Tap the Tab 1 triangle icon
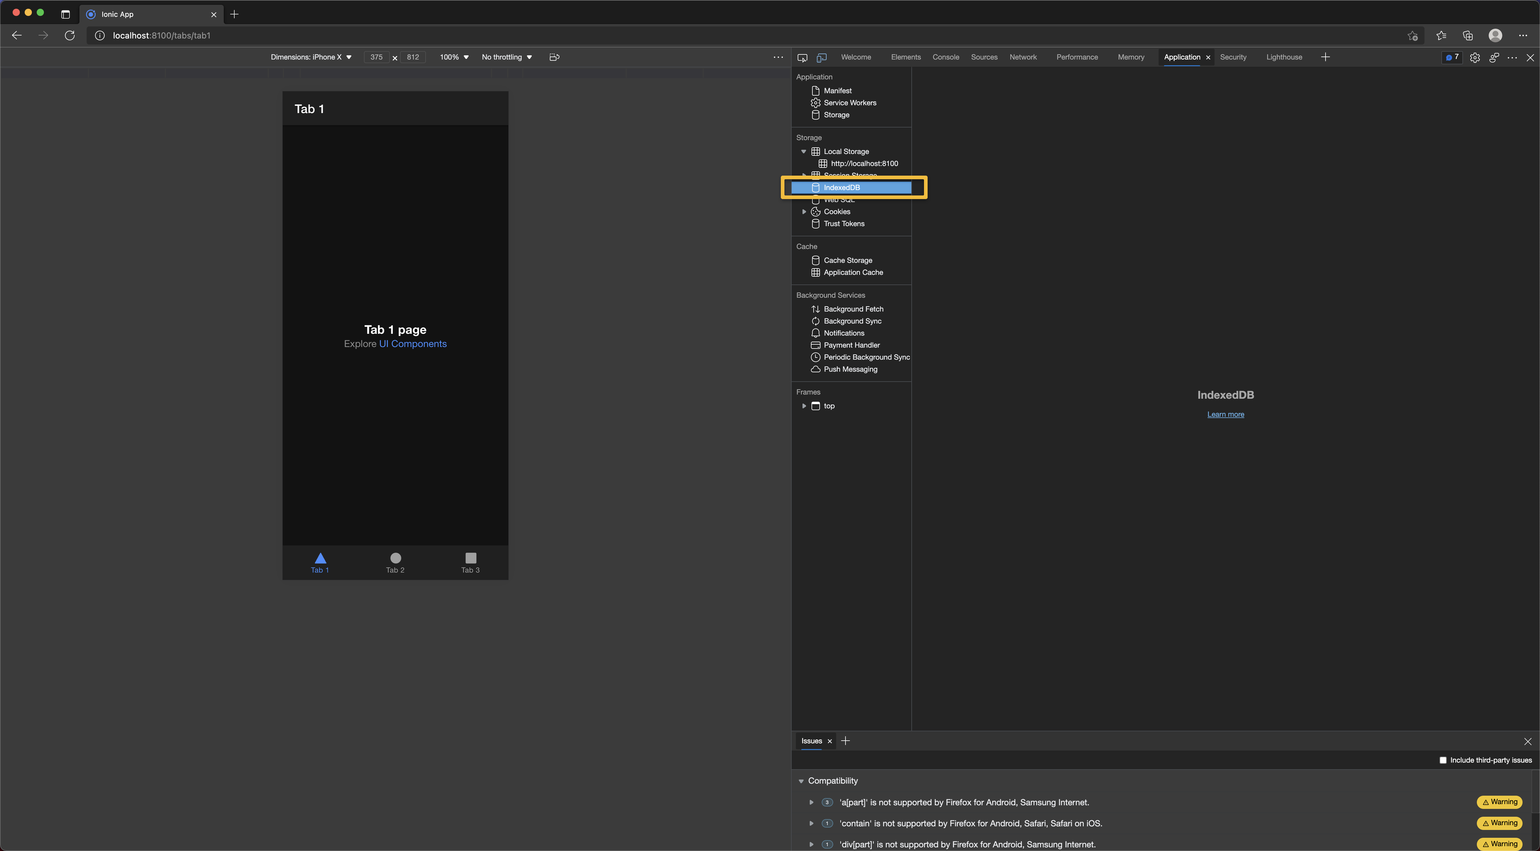 click(320, 558)
